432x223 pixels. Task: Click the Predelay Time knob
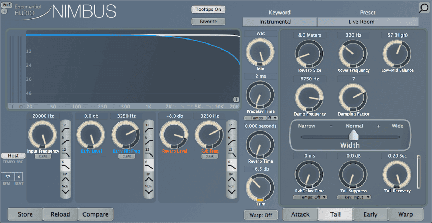click(x=260, y=95)
